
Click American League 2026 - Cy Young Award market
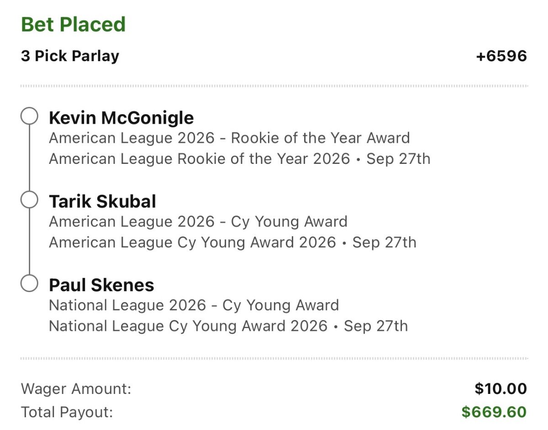click(198, 221)
